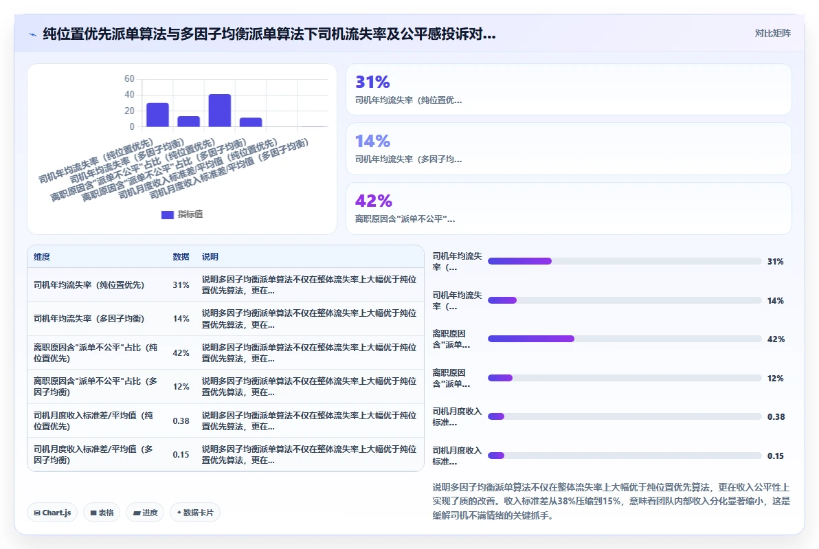The width and height of the screenshot is (819, 549).
Task: Click the 0.38 value beside its progress bar
Action: pyautogui.click(x=776, y=417)
